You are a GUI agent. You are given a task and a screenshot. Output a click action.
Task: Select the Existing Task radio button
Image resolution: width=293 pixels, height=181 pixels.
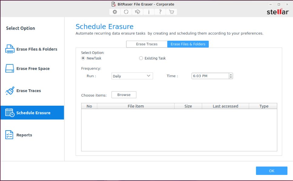pos(141,58)
